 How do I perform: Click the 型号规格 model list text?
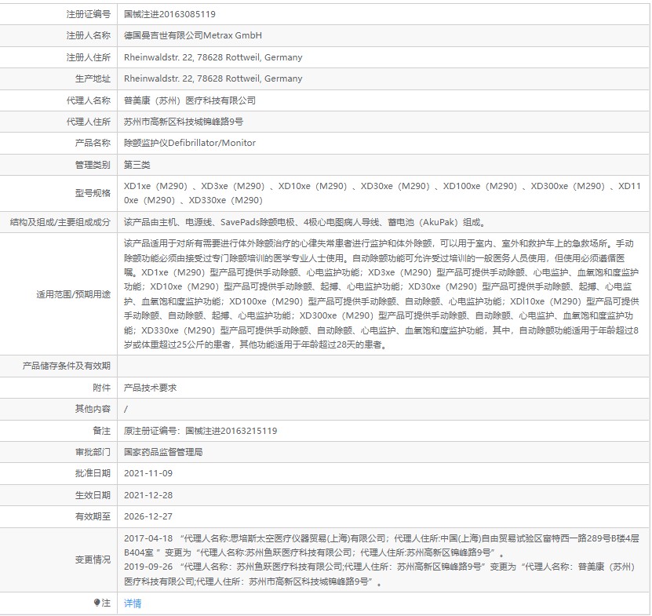point(383,193)
